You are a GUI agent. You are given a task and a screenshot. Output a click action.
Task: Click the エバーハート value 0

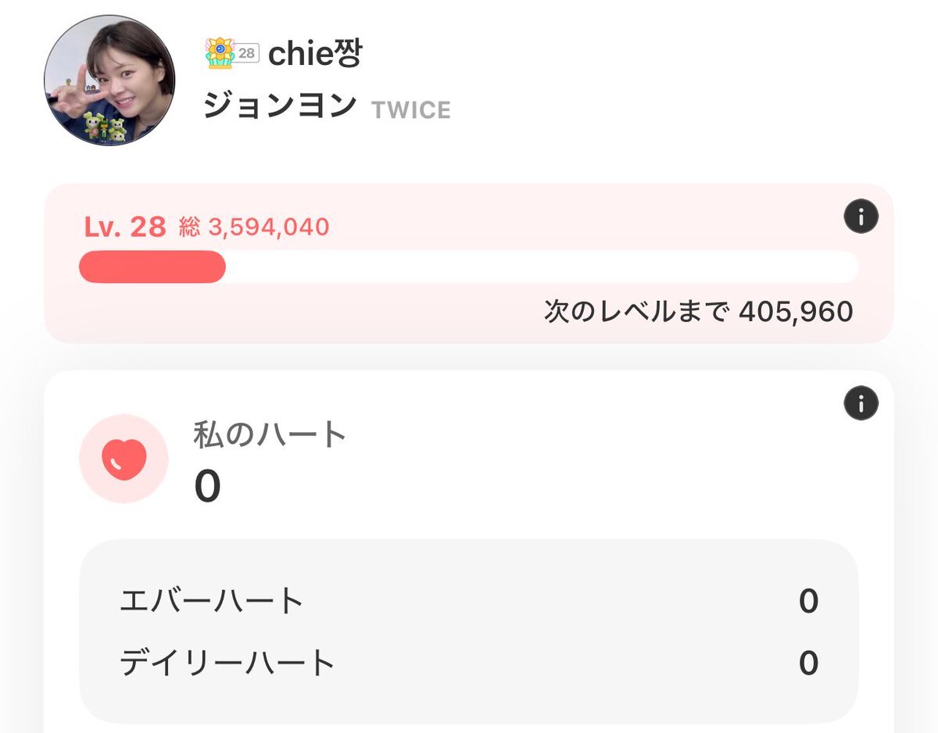click(x=808, y=601)
